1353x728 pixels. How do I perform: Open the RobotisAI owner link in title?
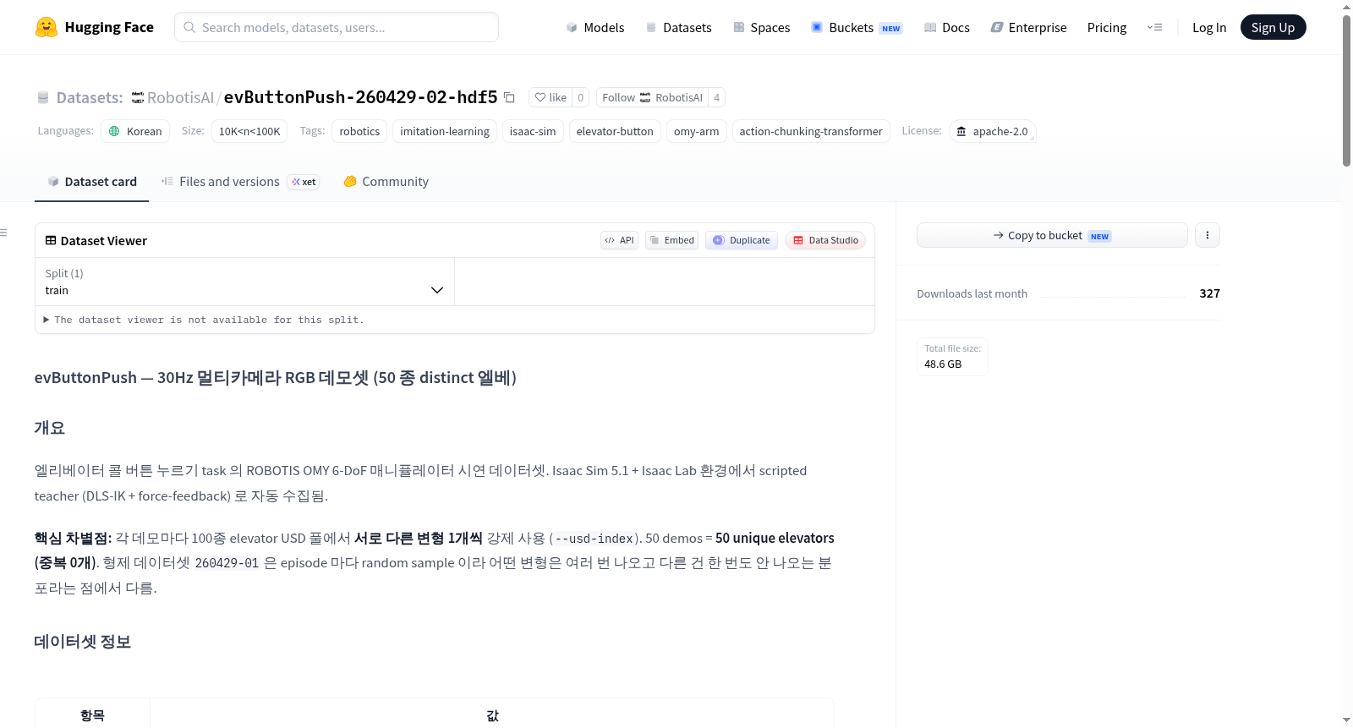click(x=180, y=98)
